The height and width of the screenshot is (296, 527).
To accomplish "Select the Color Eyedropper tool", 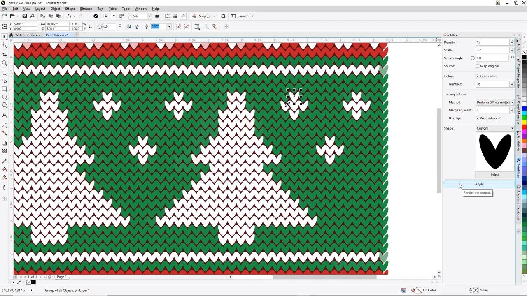I will click(x=5, y=161).
